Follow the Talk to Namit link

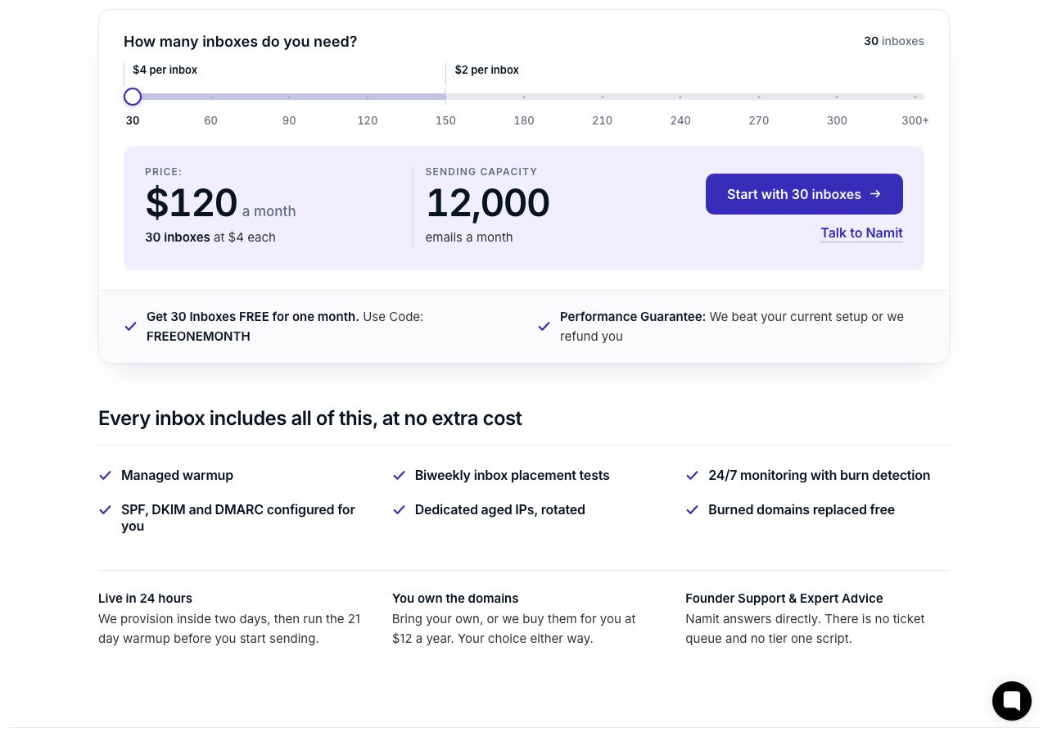tap(861, 233)
